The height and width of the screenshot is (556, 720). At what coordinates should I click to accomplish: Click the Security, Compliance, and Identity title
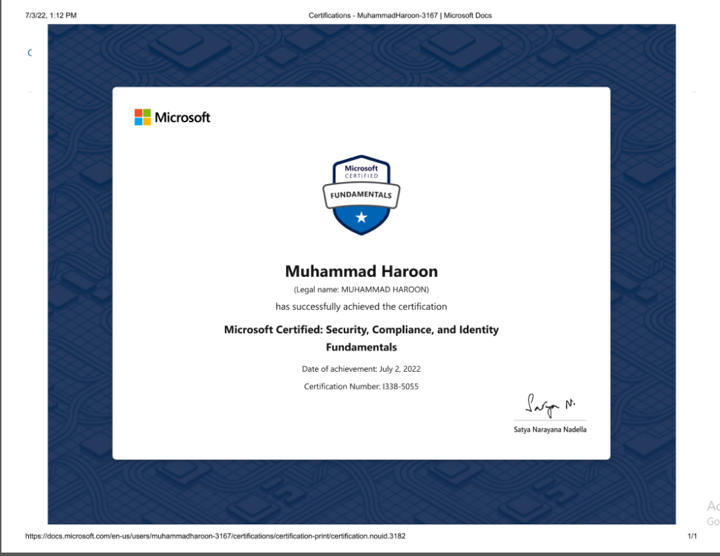pyautogui.click(x=361, y=329)
